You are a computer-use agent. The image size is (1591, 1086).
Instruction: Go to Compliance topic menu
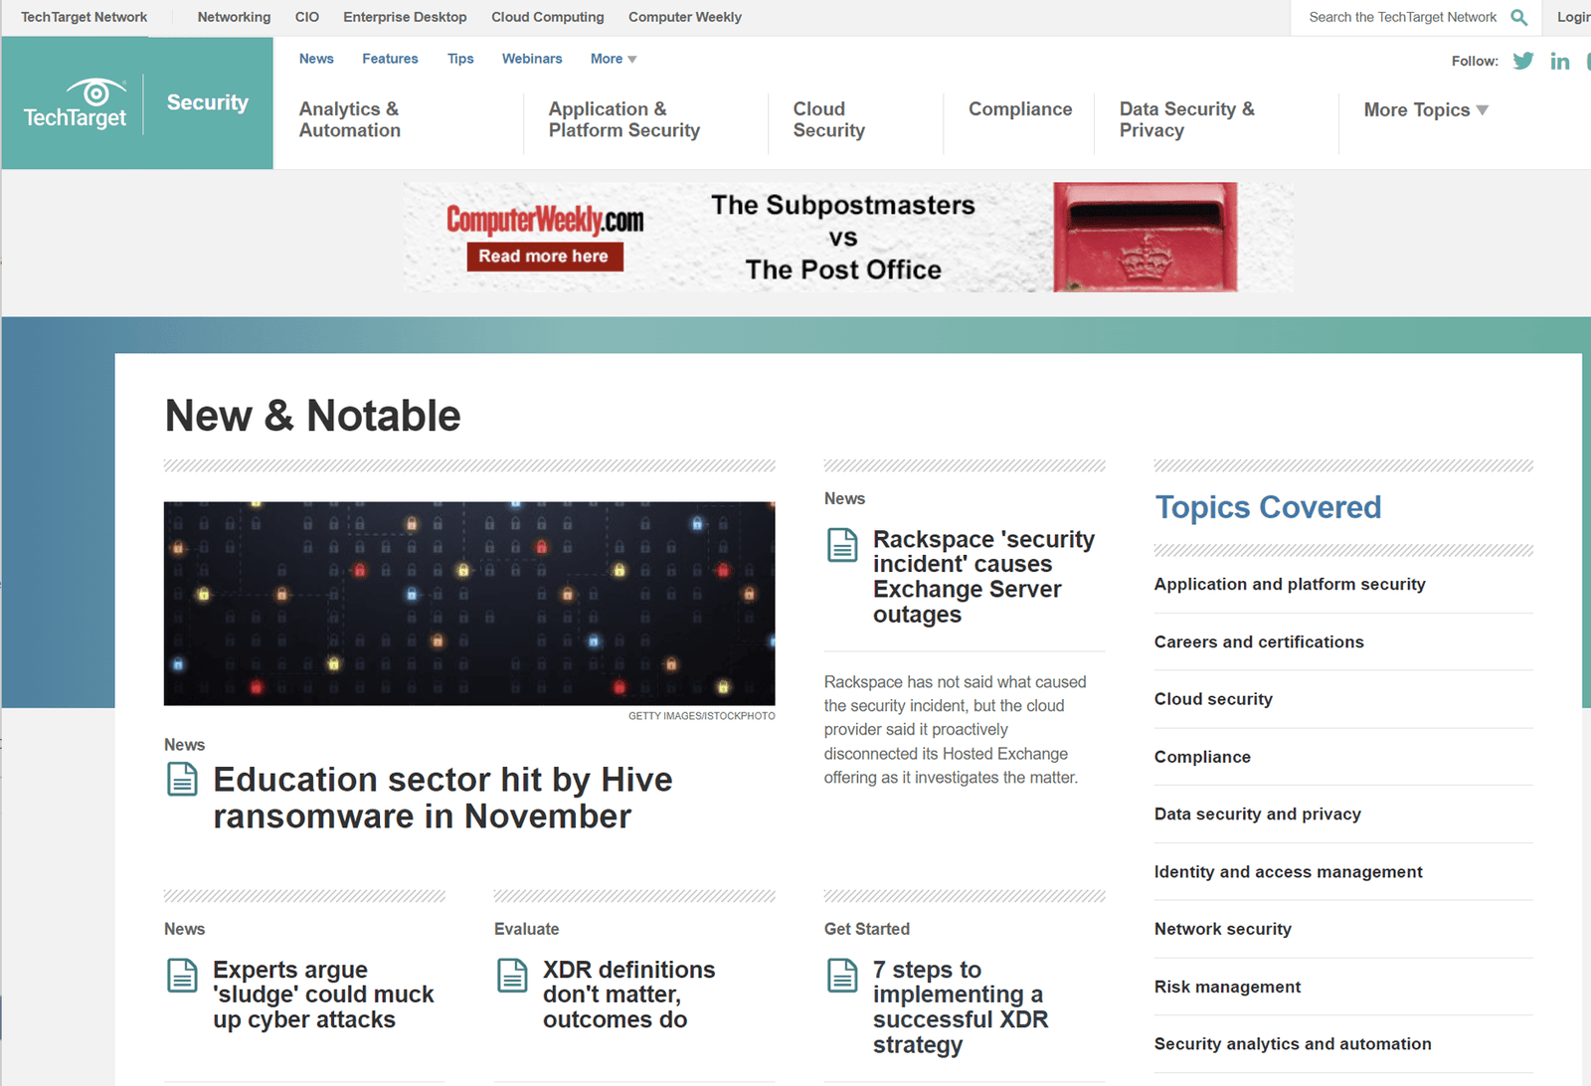1020,109
